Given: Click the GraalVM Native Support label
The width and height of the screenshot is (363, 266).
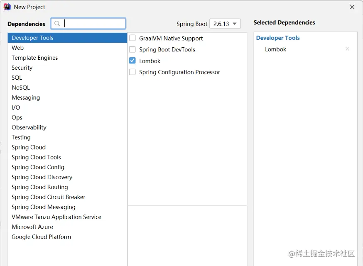Looking at the screenshot, I should (171, 38).
